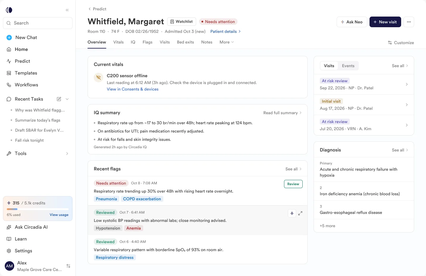Viewport: 426px width, 276px height.
Task: Show +5 more diagnoses
Action: [327, 226]
